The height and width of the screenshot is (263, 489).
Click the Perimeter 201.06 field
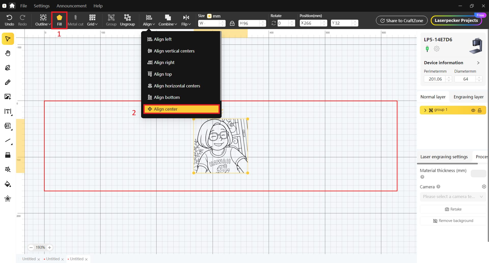pyautogui.click(x=438, y=79)
